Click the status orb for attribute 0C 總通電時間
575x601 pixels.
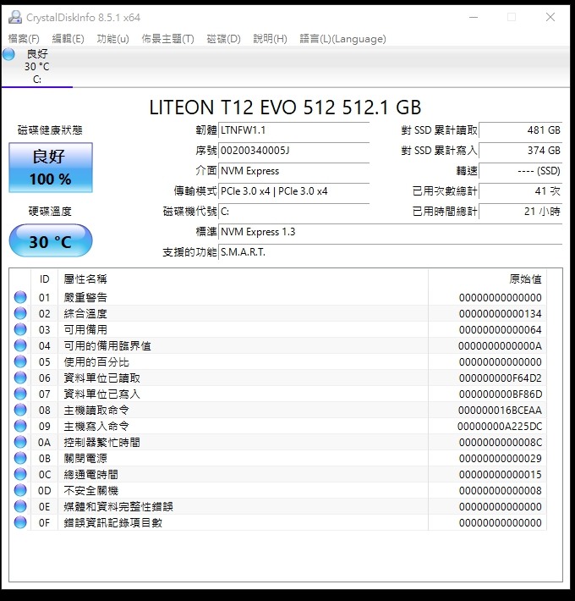(20, 475)
